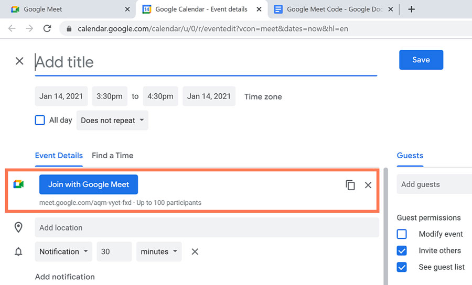
Task: Uncheck Invite others guest permission
Action: click(402, 250)
